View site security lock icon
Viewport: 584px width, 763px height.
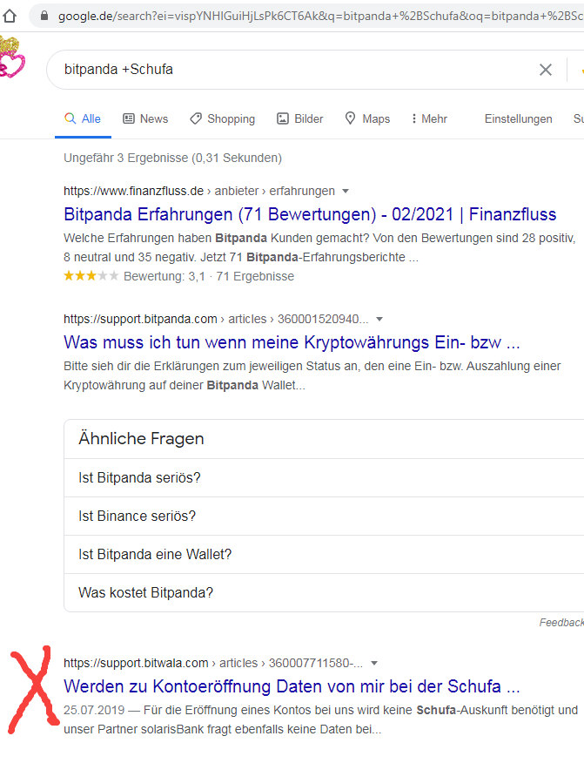click(44, 16)
